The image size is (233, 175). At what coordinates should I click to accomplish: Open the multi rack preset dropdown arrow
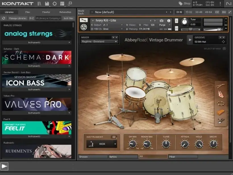click(x=92, y=12)
